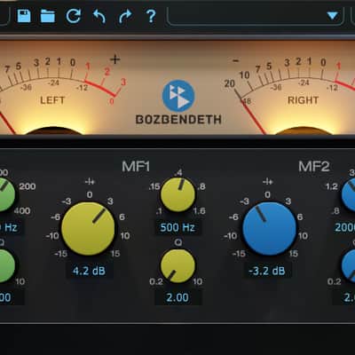Click the yellow MF1 Q knob
355x355 pixels.
177,265
